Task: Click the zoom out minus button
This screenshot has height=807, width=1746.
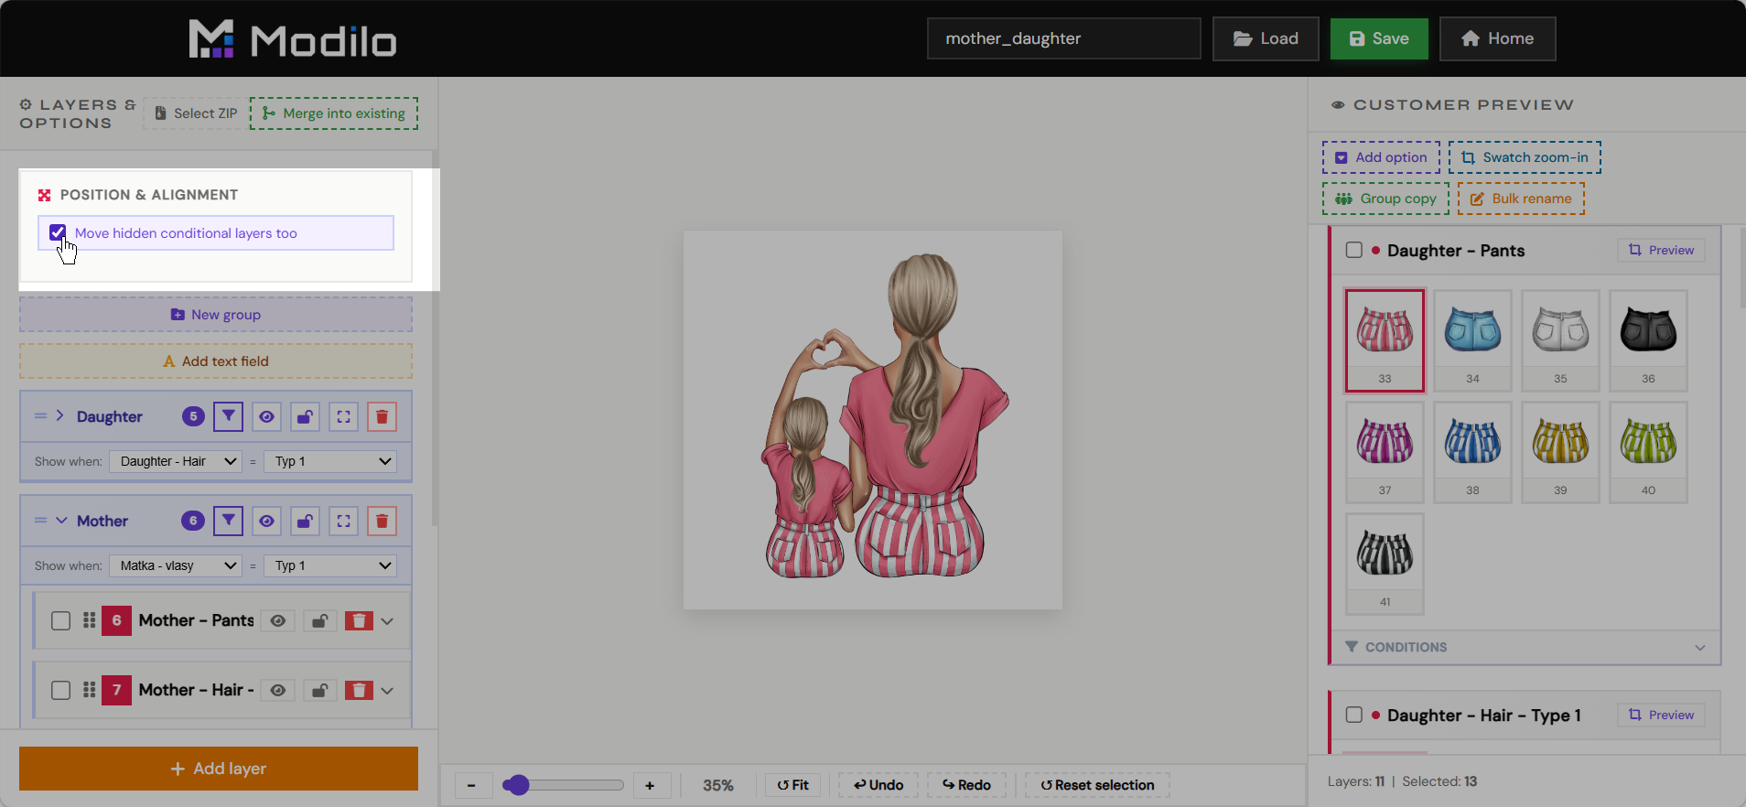Action: coord(471,785)
